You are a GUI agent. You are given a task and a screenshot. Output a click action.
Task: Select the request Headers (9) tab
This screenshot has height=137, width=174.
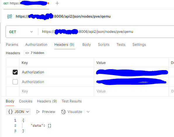click(x=64, y=45)
